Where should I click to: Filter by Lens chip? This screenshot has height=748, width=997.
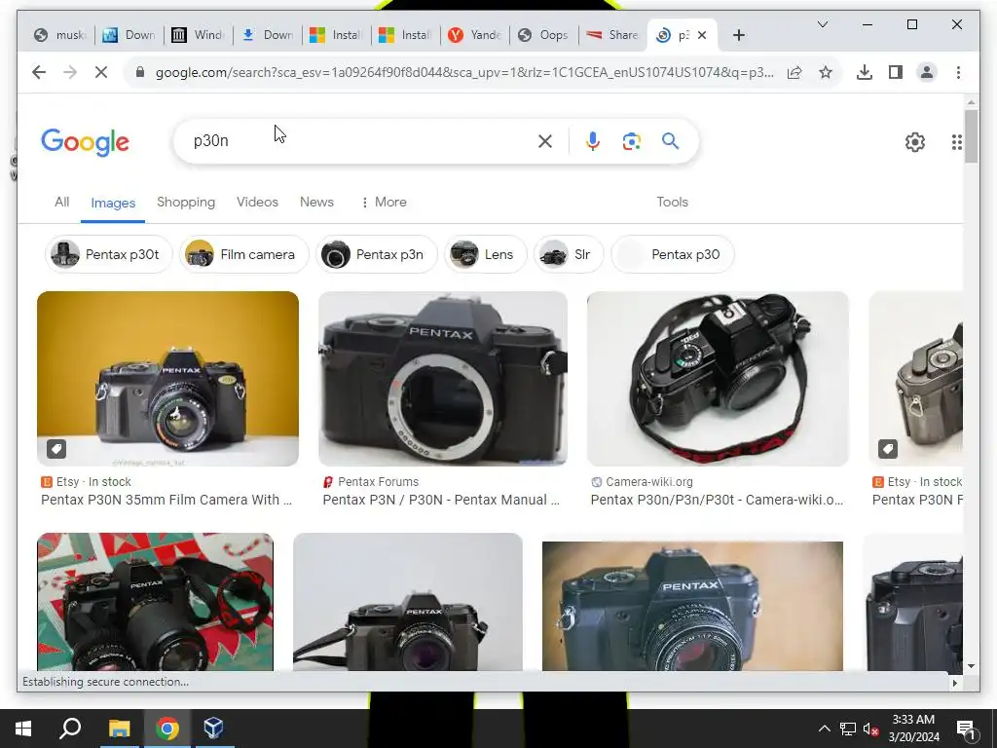click(x=486, y=254)
